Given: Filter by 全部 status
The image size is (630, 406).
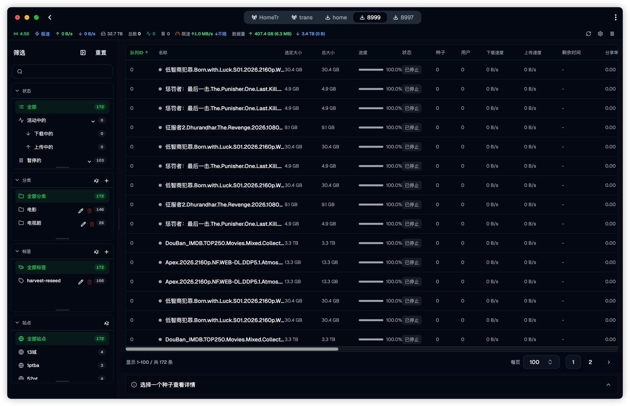Looking at the screenshot, I should coord(62,107).
